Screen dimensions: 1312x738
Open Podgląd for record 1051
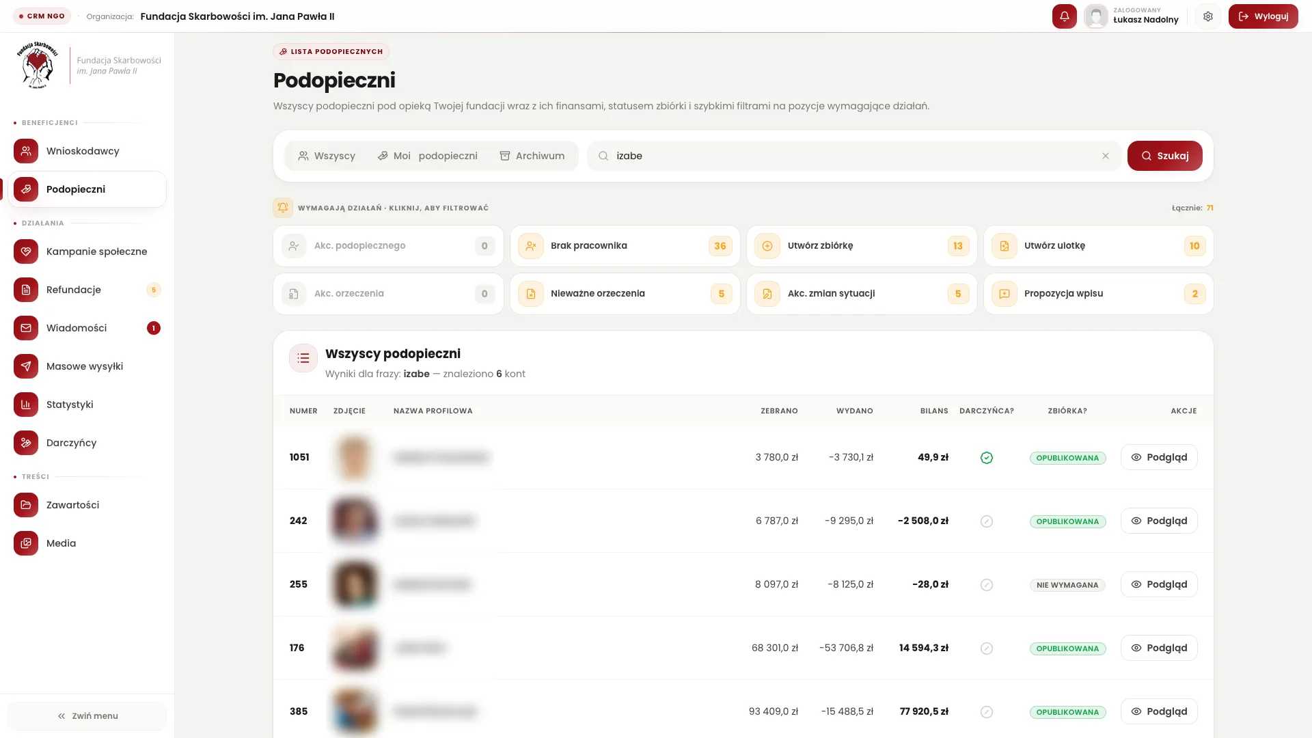pyautogui.click(x=1159, y=457)
